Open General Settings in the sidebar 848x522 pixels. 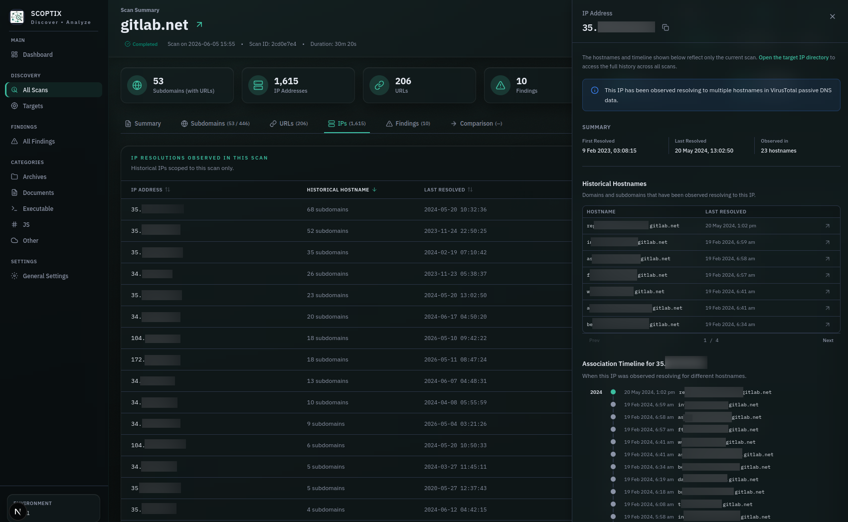[x=54, y=276]
